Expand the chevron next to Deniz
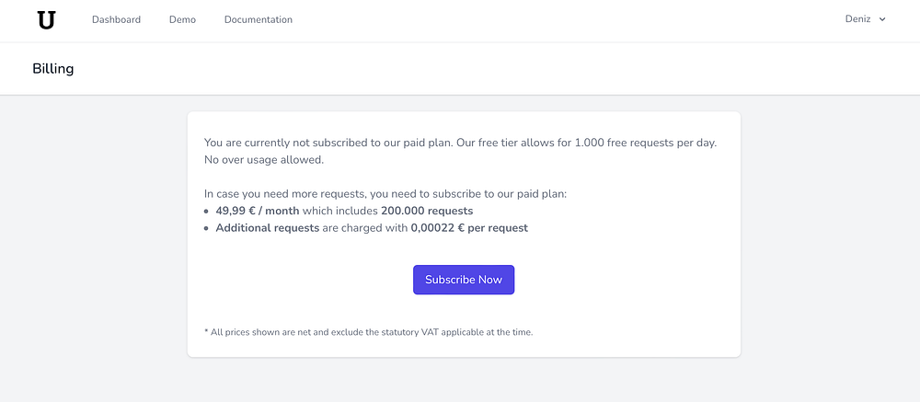 pyautogui.click(x=882, y=19)
